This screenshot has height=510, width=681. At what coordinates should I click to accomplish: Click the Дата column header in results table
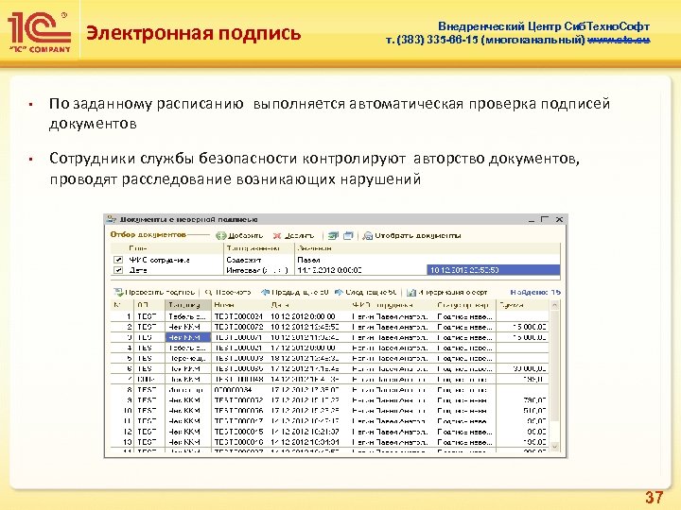coord(308,305)
